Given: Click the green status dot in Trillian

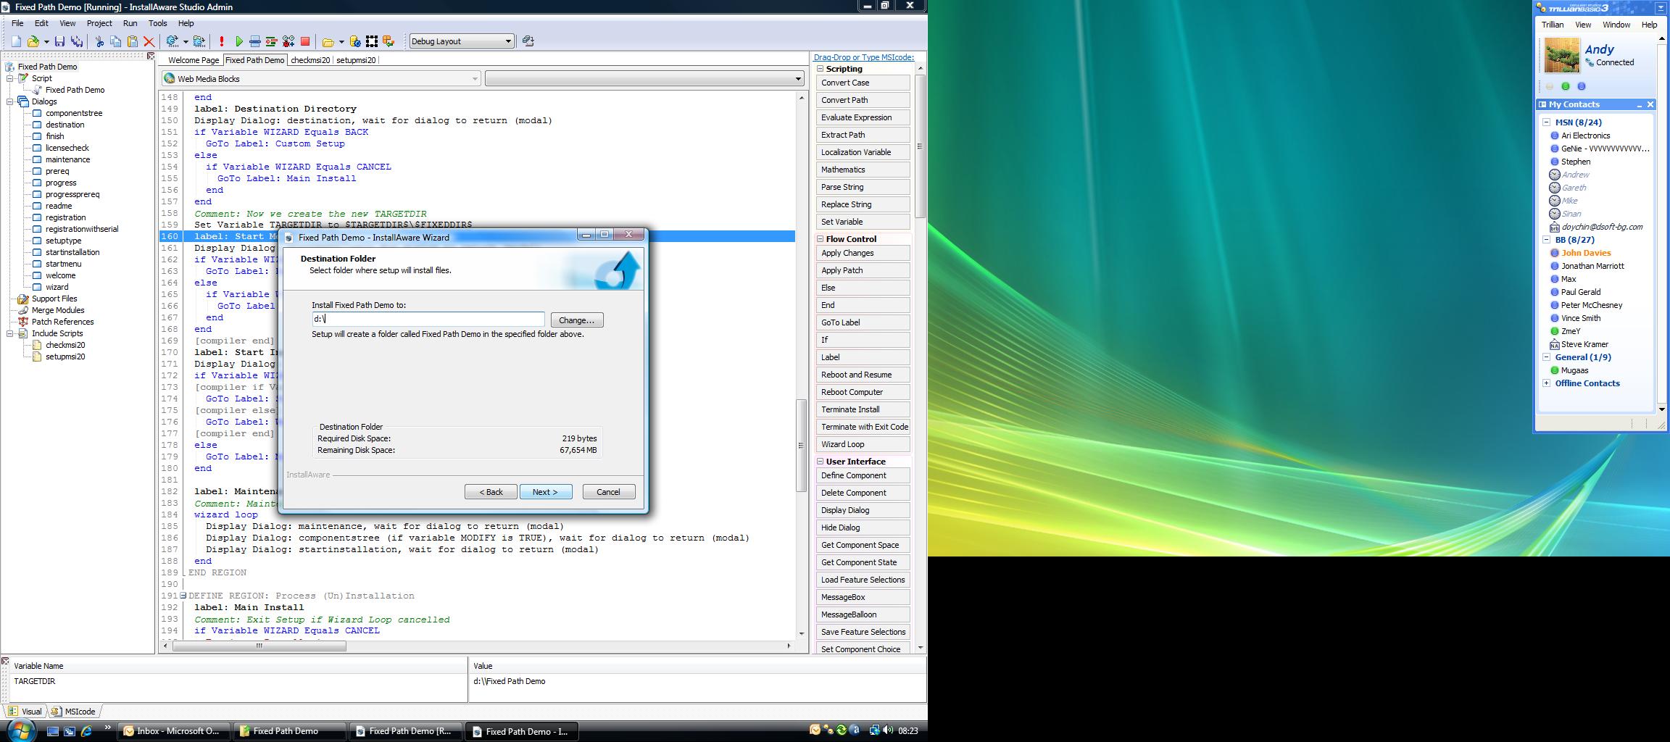Looking at the screenshot, I should click(x=1566, y=86).
